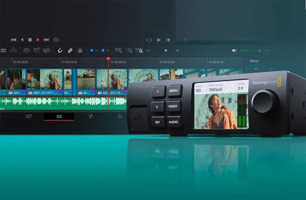
Task: Toggle position lock padlock icon
Action: (x=80, y=51)
